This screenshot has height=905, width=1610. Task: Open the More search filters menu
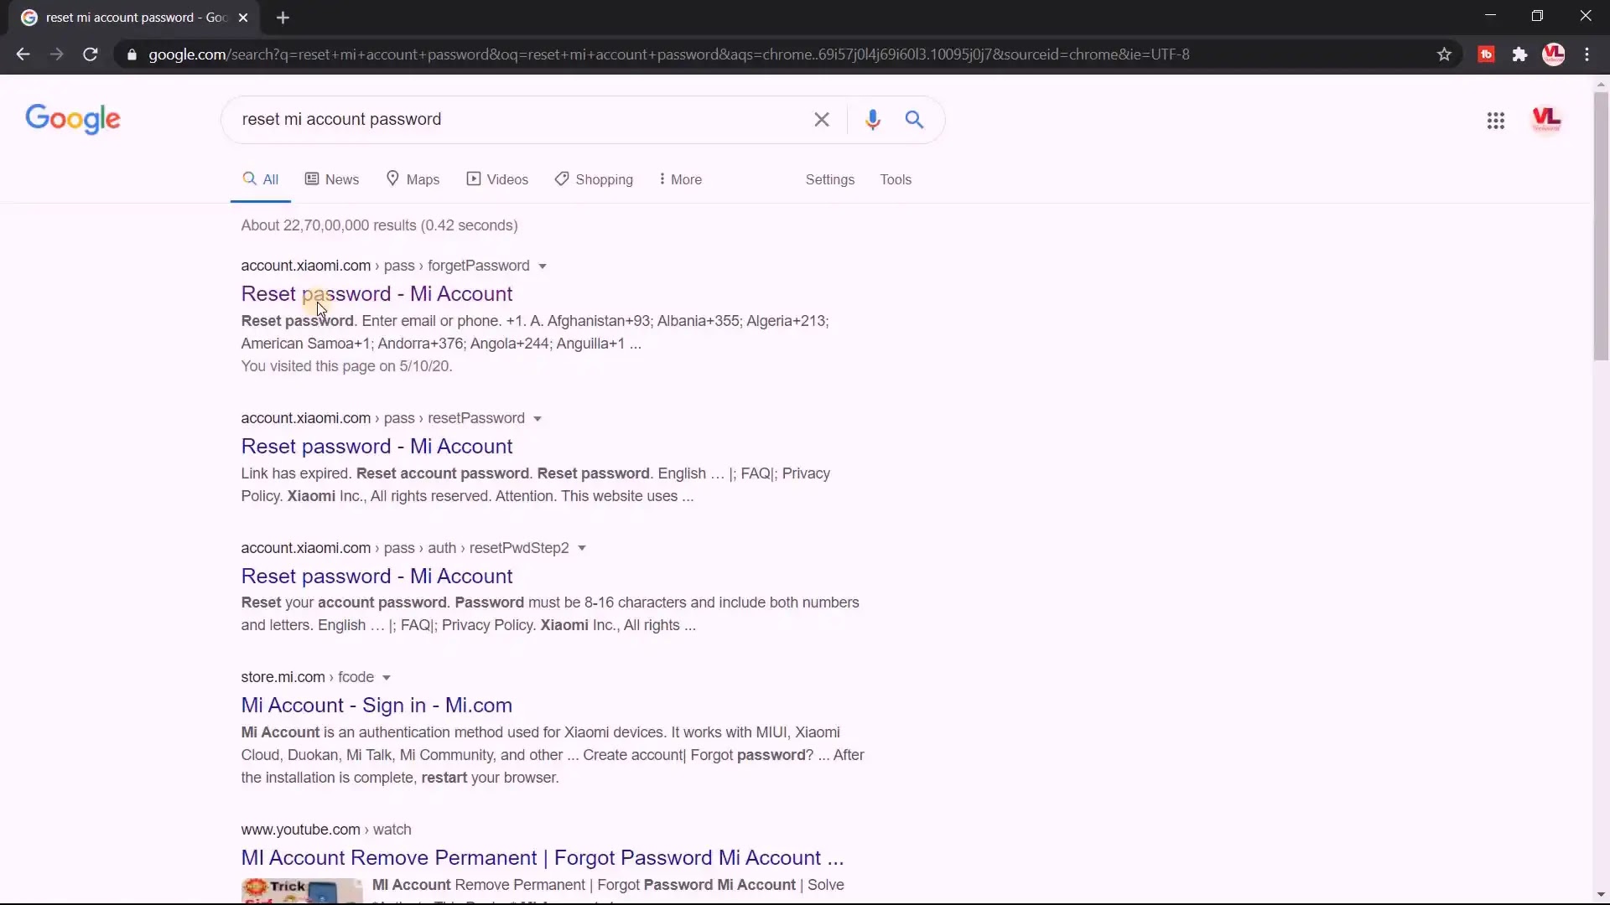680,179
